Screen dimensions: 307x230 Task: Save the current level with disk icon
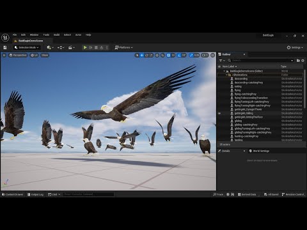[5, 47]
